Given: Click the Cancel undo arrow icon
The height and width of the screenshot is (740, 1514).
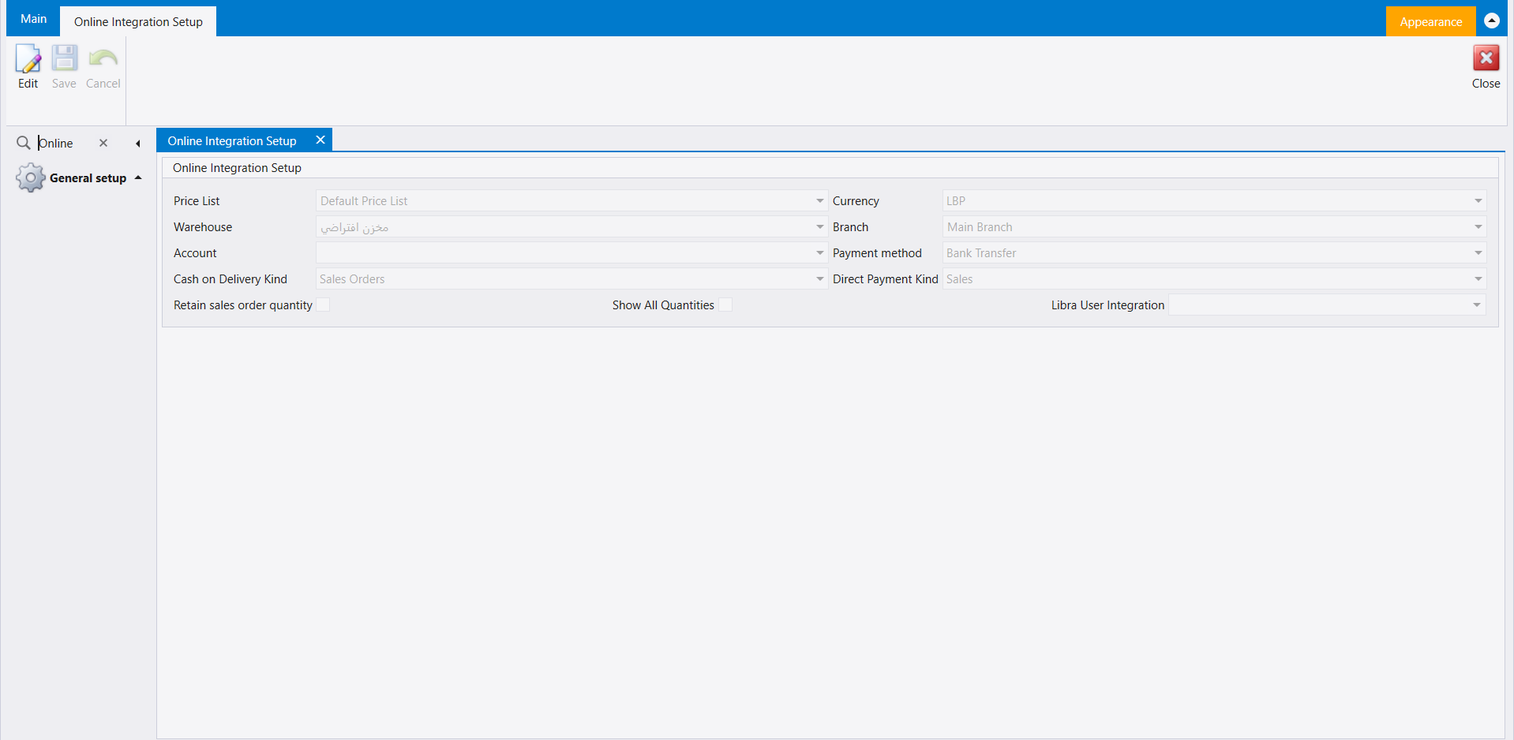Looking at the screenshot, I should (x=103, y=58).
